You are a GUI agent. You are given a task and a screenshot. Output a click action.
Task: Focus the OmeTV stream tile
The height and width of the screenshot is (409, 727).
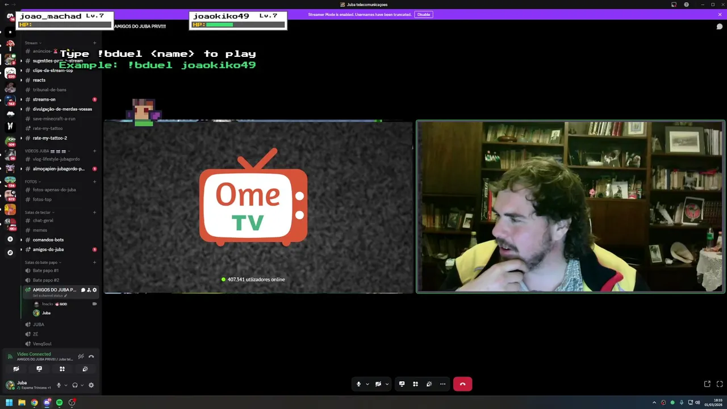(x=258, y=207)
